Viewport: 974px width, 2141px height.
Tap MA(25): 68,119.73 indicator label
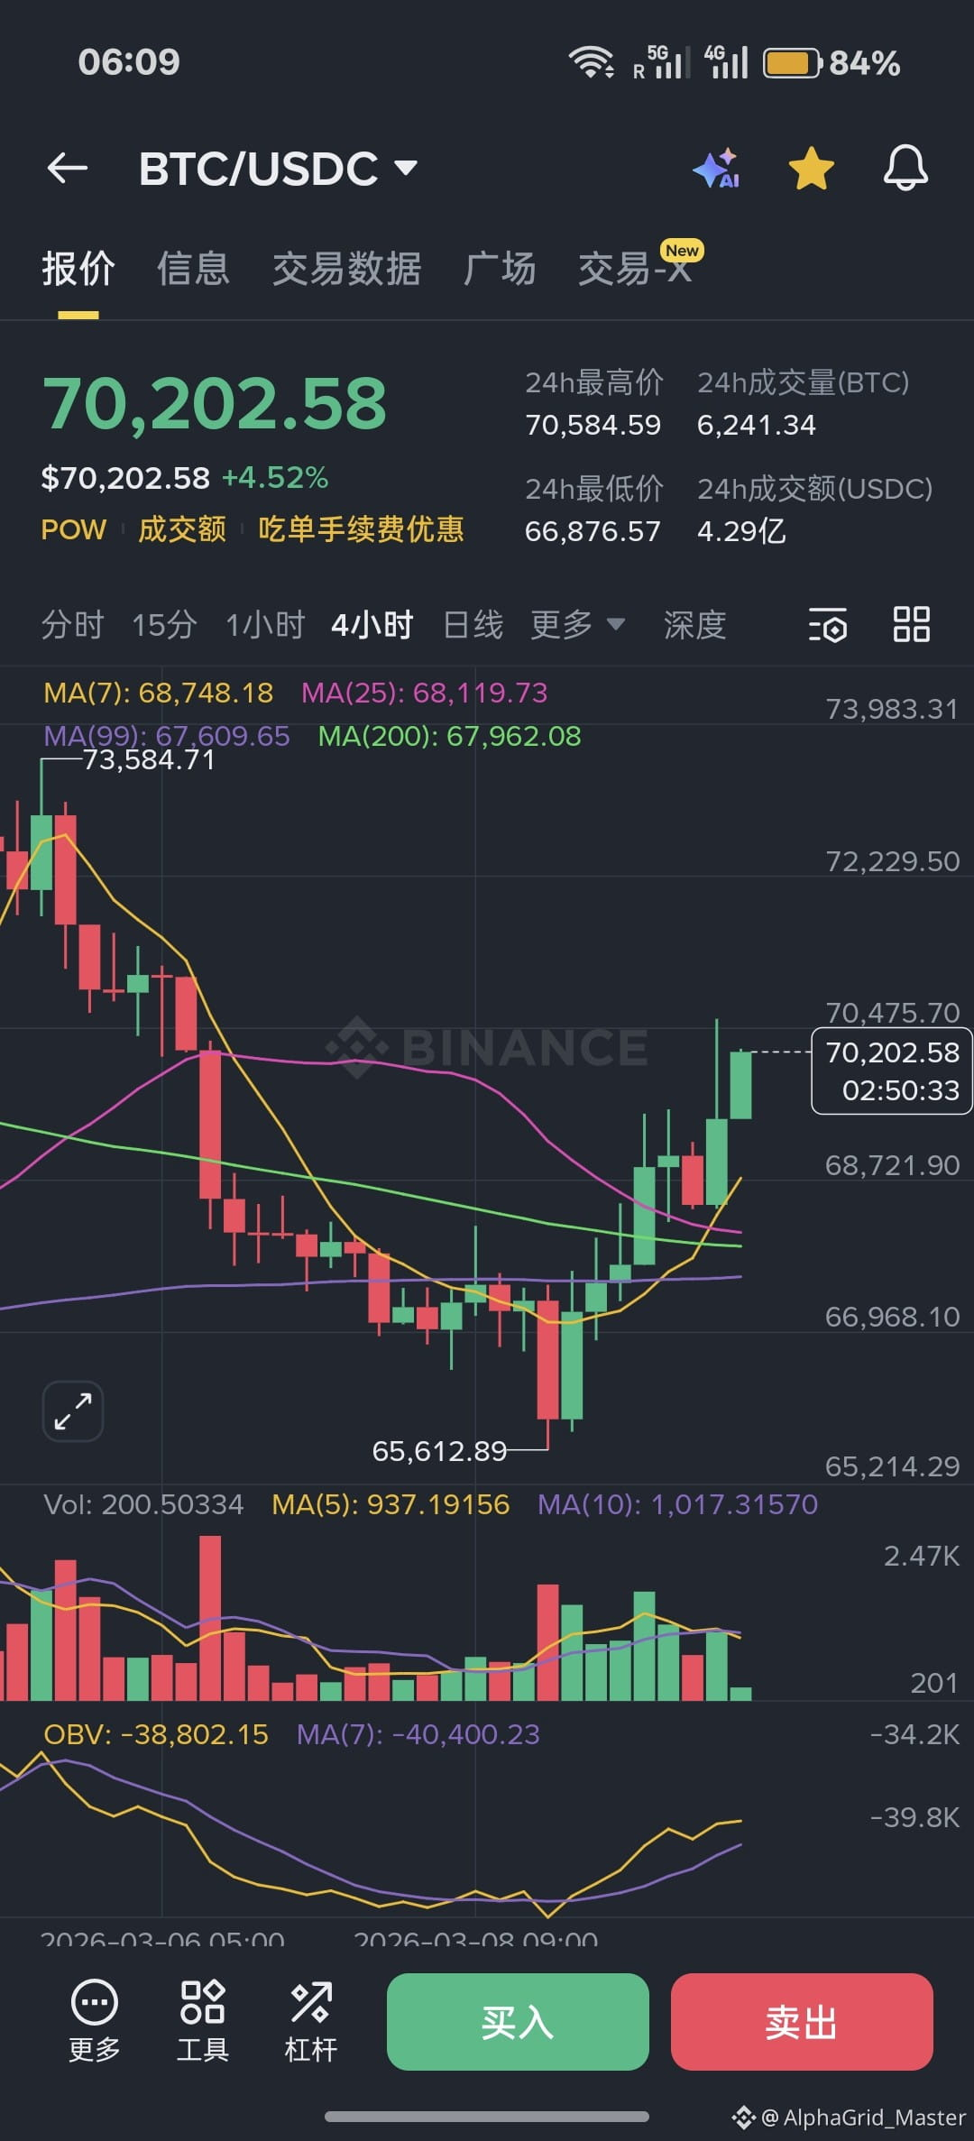[425, 693]
